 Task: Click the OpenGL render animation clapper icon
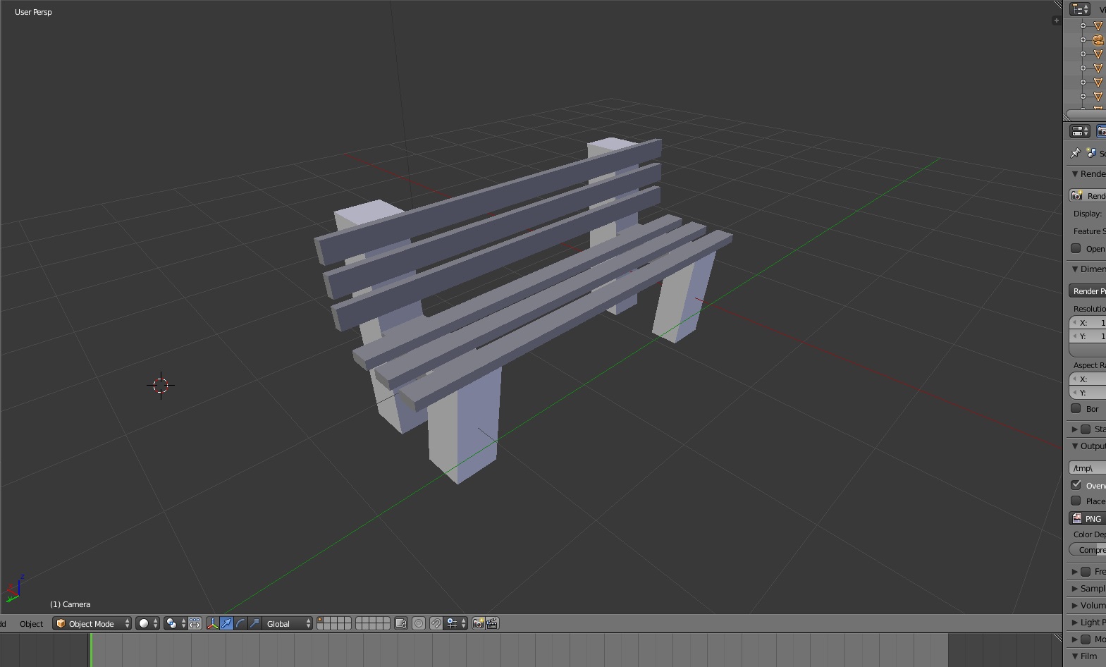[492, 623]
